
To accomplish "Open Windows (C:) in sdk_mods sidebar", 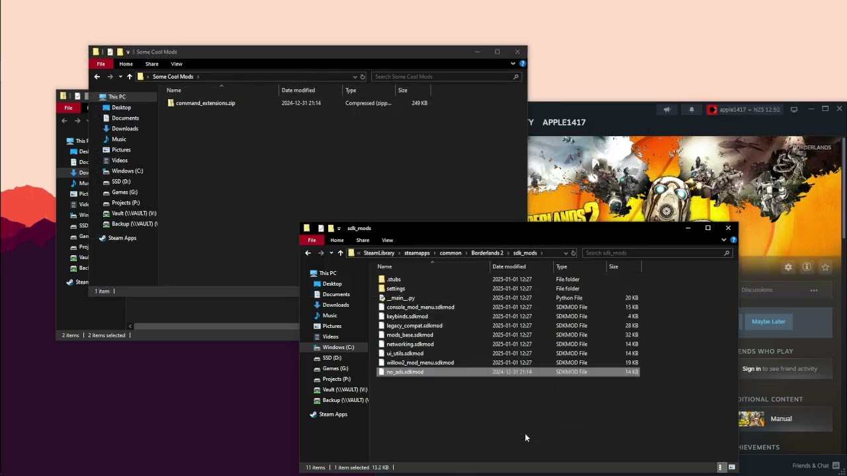I will click(x=338, y=347).
